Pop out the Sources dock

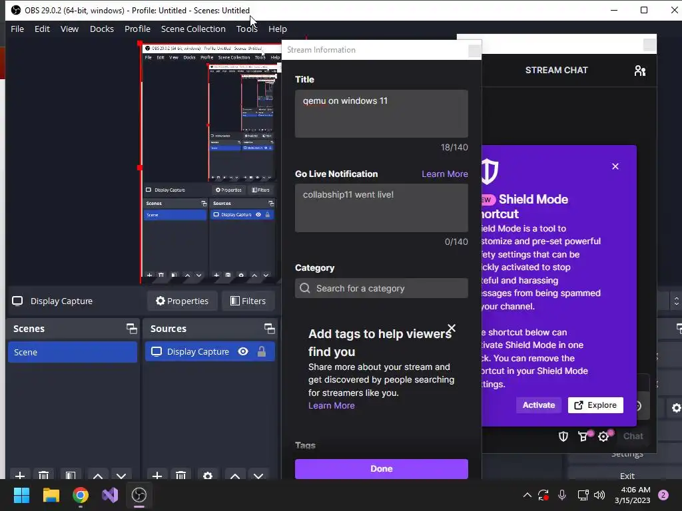[269, 329]
